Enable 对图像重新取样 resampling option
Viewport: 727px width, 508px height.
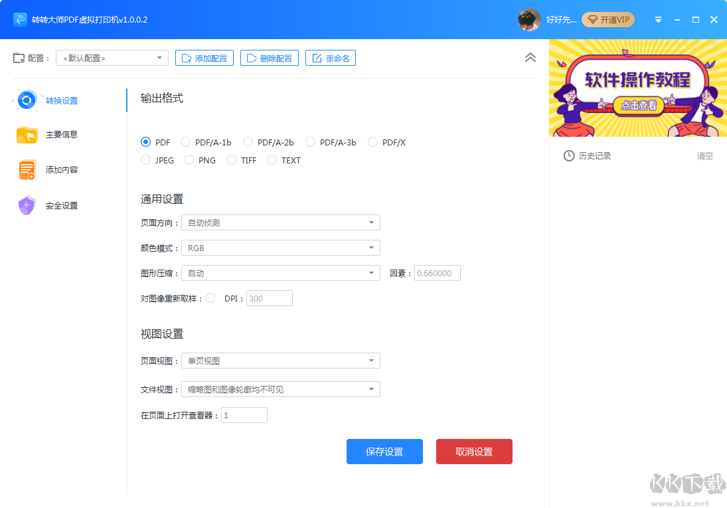coord(210,298)
